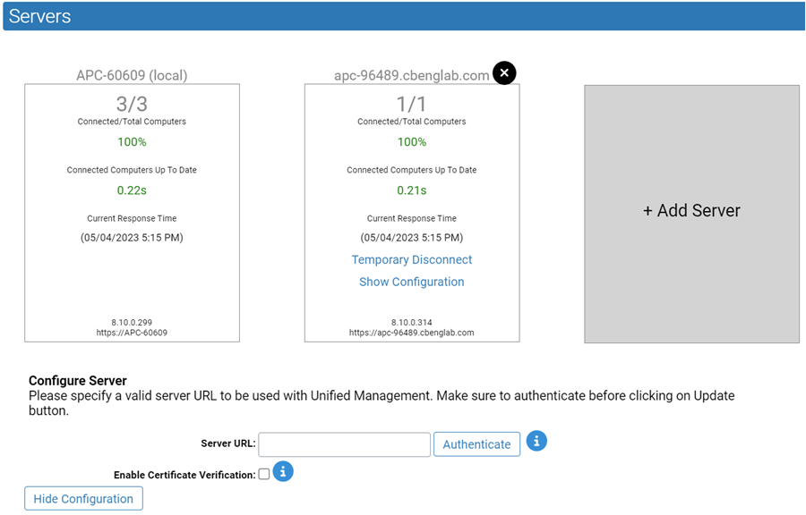Click the 1/1 stat on remote server card

[x=411, y=102]
